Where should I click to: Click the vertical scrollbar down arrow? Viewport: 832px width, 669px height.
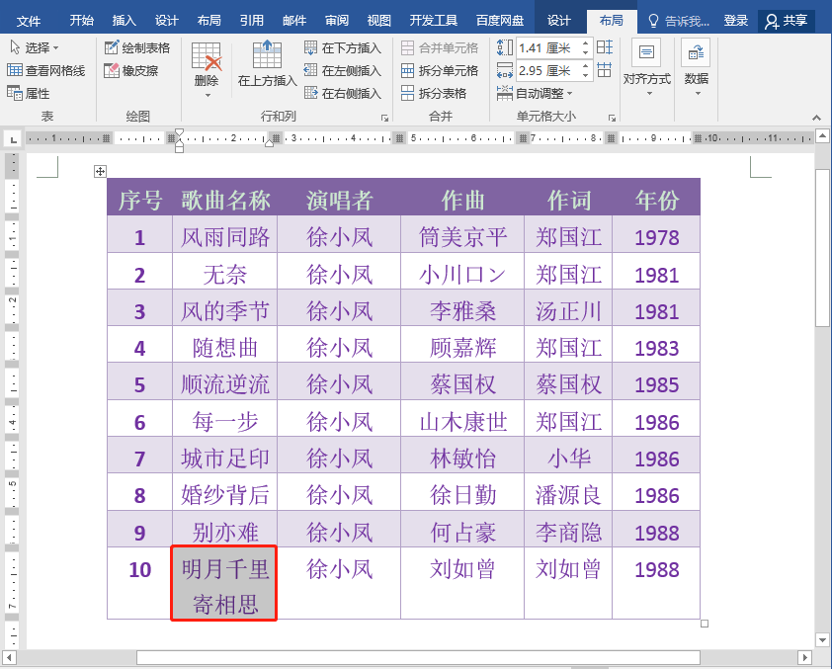tap(822, 639)
